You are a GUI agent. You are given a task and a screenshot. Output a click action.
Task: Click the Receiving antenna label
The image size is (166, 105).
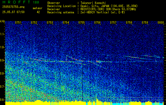[61, 13]
